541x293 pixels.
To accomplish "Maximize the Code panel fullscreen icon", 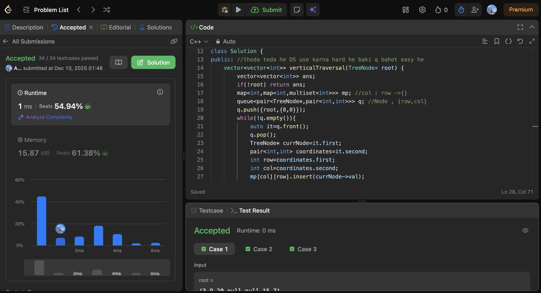I will coord(520,27).
